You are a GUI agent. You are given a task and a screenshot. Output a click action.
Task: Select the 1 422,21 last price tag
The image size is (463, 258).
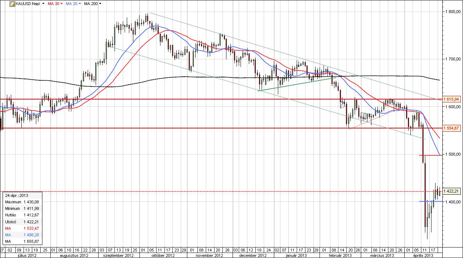click(451, 191)
